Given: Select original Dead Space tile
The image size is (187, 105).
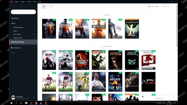Looking at the screenshot, I should 115,60.
